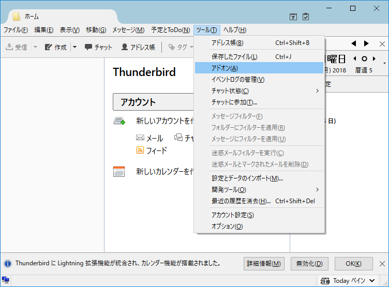Viewport: 389px width, 287px height.
Task: Click the Today ペイン status bar label
Action: (349, 281)
